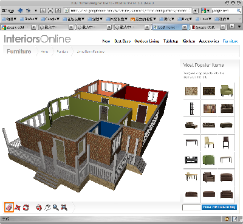Viewport: 243px width, 224px height.
Task: Click the ZIP code input field
Action: 191,208
